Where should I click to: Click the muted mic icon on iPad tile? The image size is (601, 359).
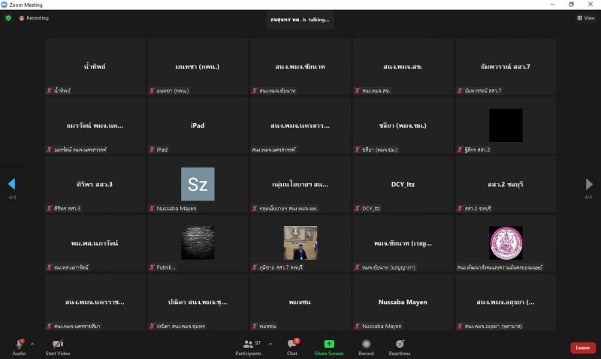(152, 149)
